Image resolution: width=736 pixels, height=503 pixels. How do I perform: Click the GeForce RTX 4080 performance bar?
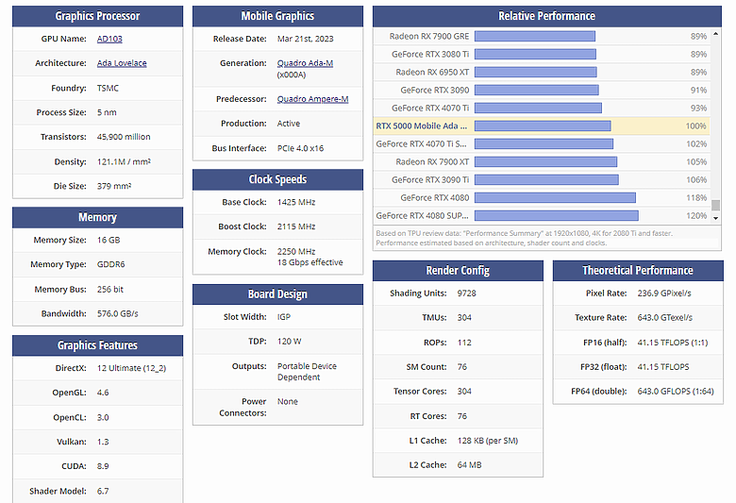(555, 198)
